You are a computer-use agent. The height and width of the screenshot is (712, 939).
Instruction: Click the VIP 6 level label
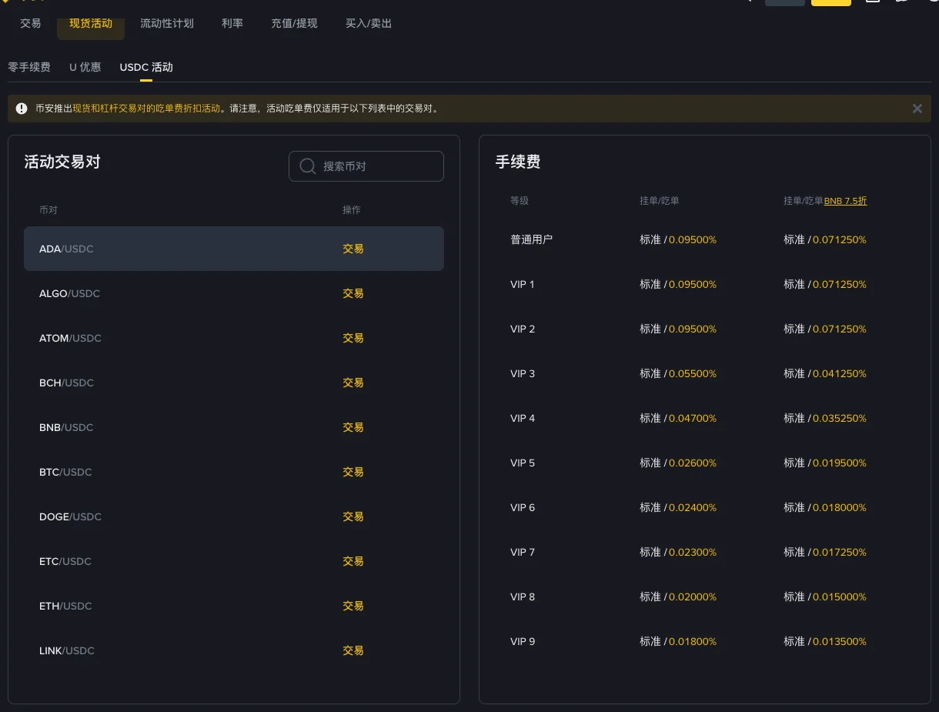tap(523, 507)
